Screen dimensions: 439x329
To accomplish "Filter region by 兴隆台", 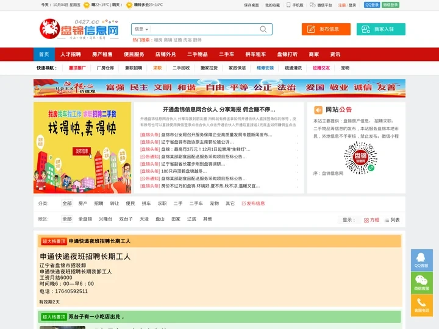I will pos(105,219).
